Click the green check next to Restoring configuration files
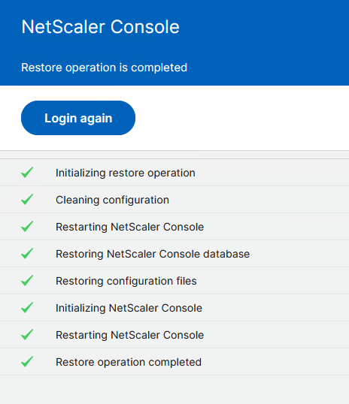 coord(27,281)
